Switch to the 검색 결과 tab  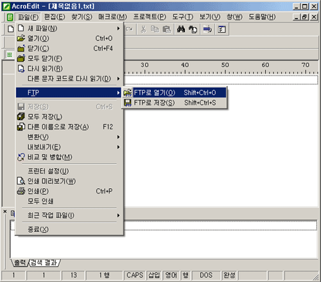click(44, 263)
